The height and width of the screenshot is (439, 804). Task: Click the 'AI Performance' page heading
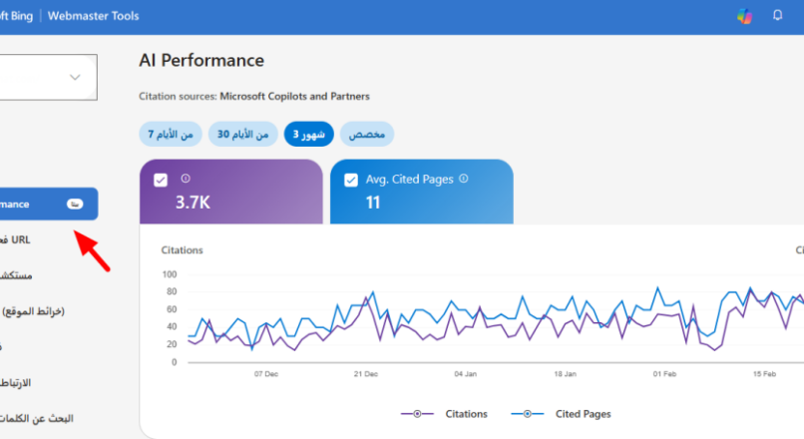pyautogui.click(x=201, y=61)
